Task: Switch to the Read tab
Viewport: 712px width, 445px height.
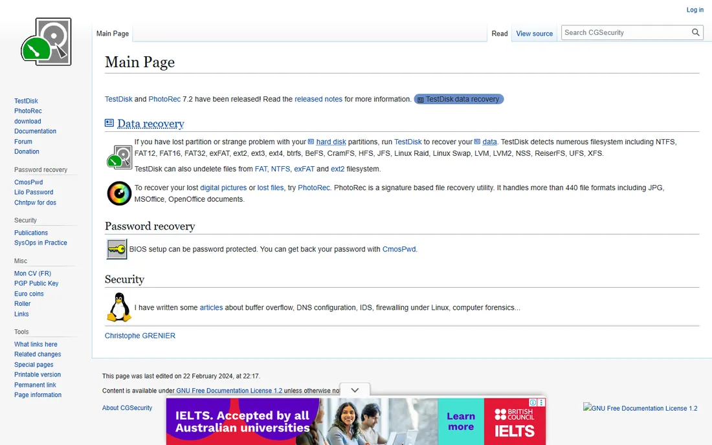Action: coord(500,34)
